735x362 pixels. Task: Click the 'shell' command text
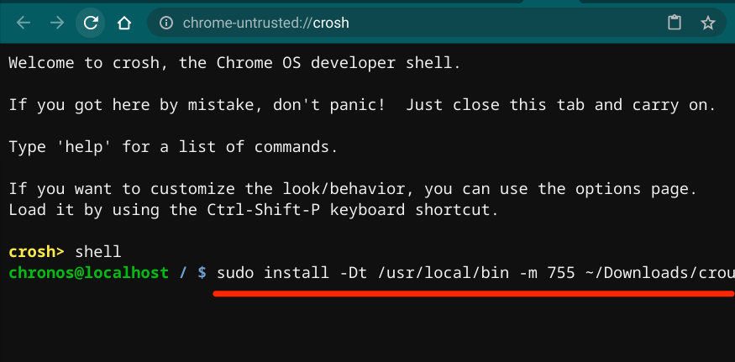pyautogui.click(x=98, y=251)
